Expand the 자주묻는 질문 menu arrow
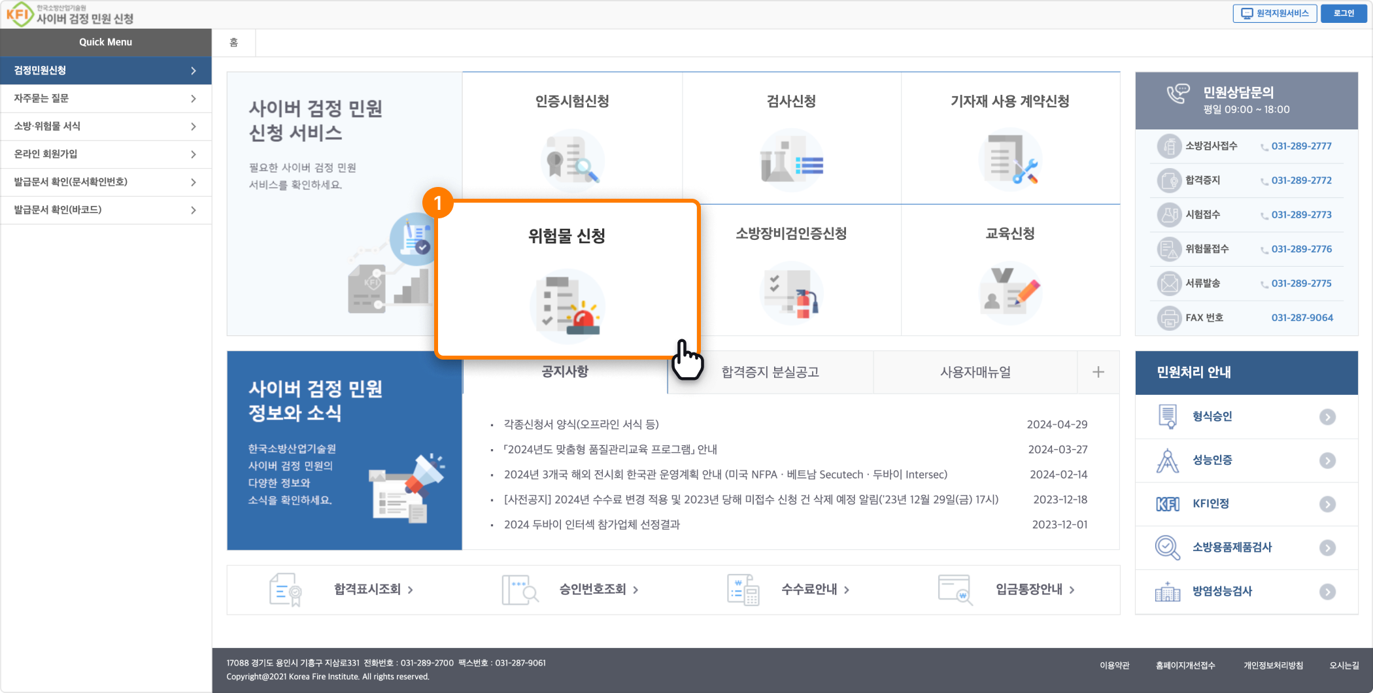 pos(194,99)
